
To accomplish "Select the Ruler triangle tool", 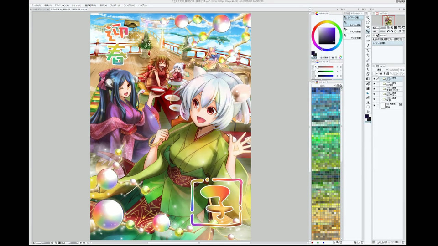I will (368, 93).
